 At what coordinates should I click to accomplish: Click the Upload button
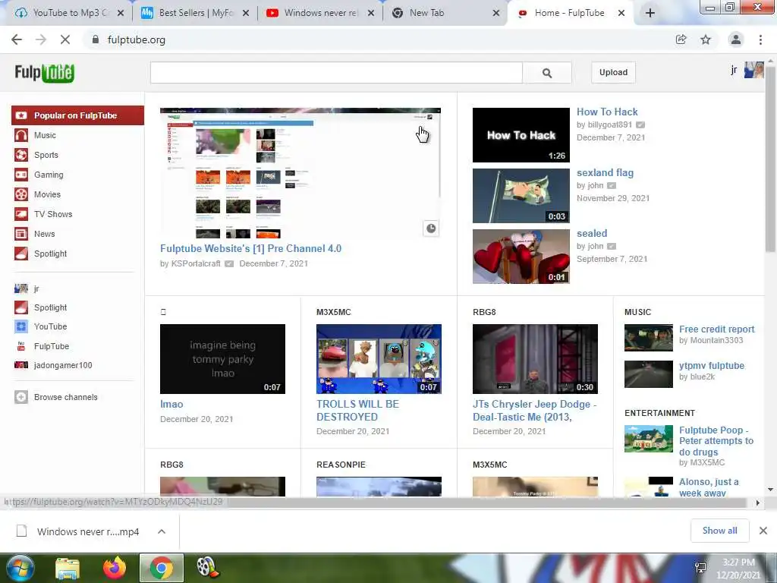click(613, 72)
